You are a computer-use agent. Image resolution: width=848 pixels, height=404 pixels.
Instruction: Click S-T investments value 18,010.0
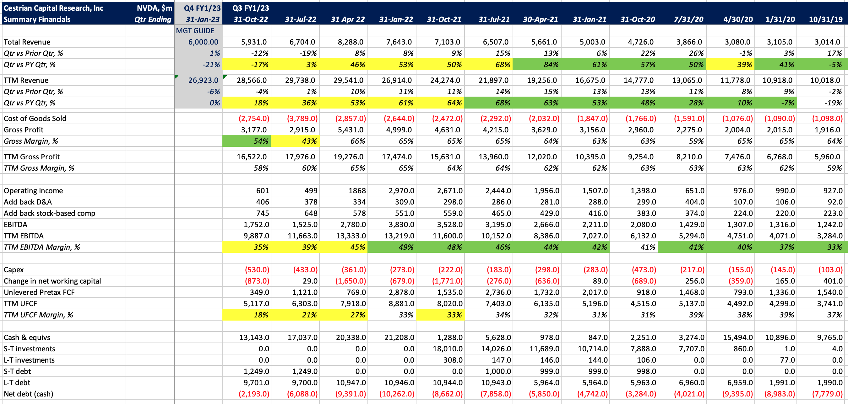coord(447,349)
